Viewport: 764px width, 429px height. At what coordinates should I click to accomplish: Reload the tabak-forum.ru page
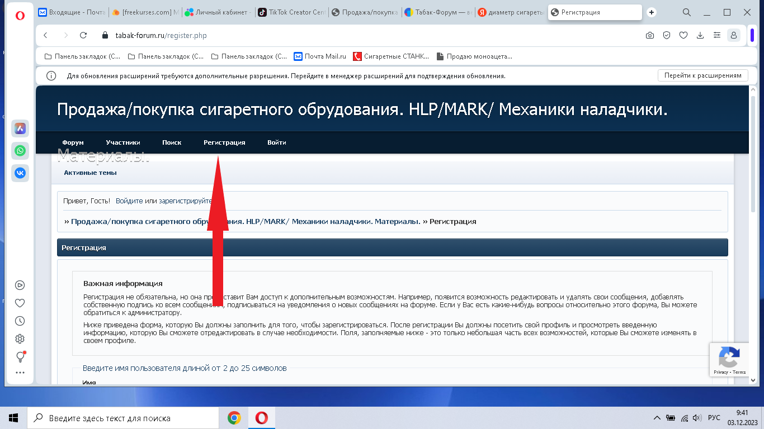pos(83,35)
